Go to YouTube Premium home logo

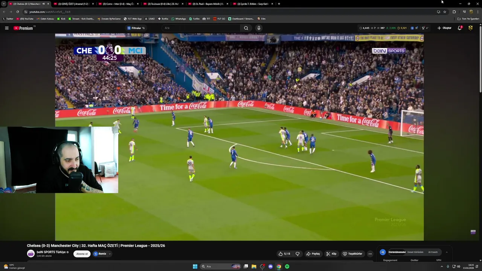tap(24, 28)
